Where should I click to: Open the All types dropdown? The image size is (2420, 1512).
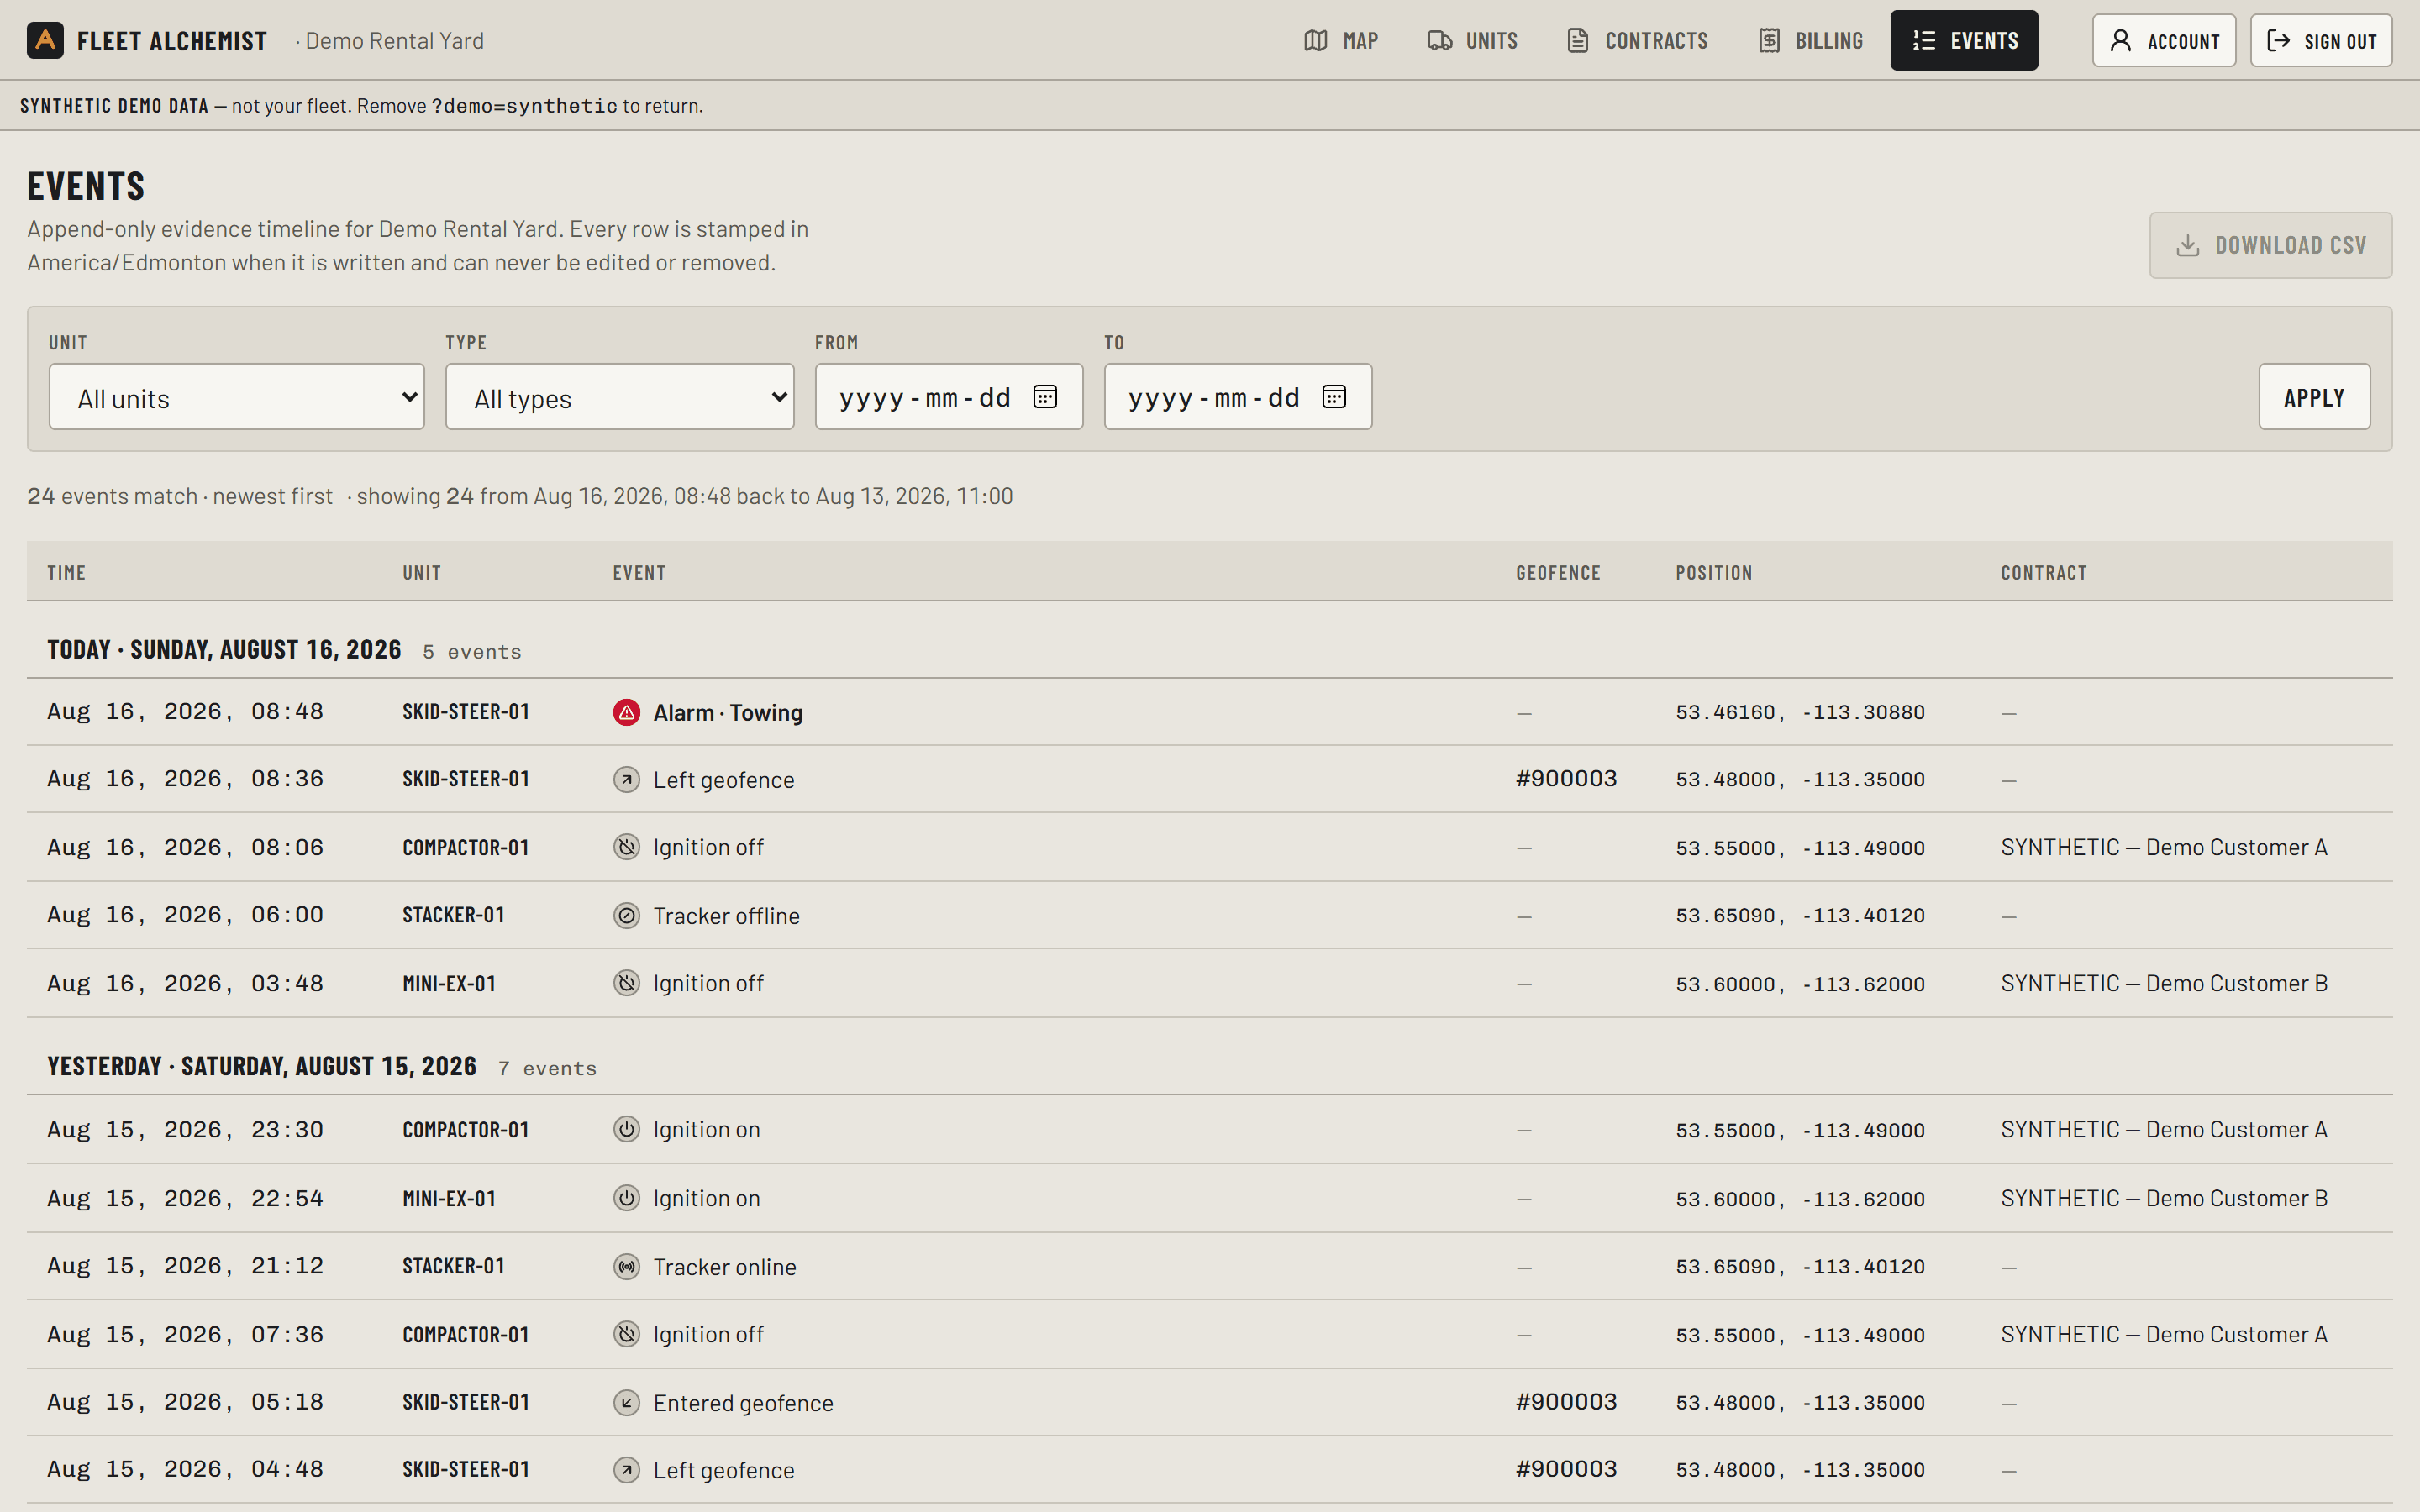pos(620,397)
